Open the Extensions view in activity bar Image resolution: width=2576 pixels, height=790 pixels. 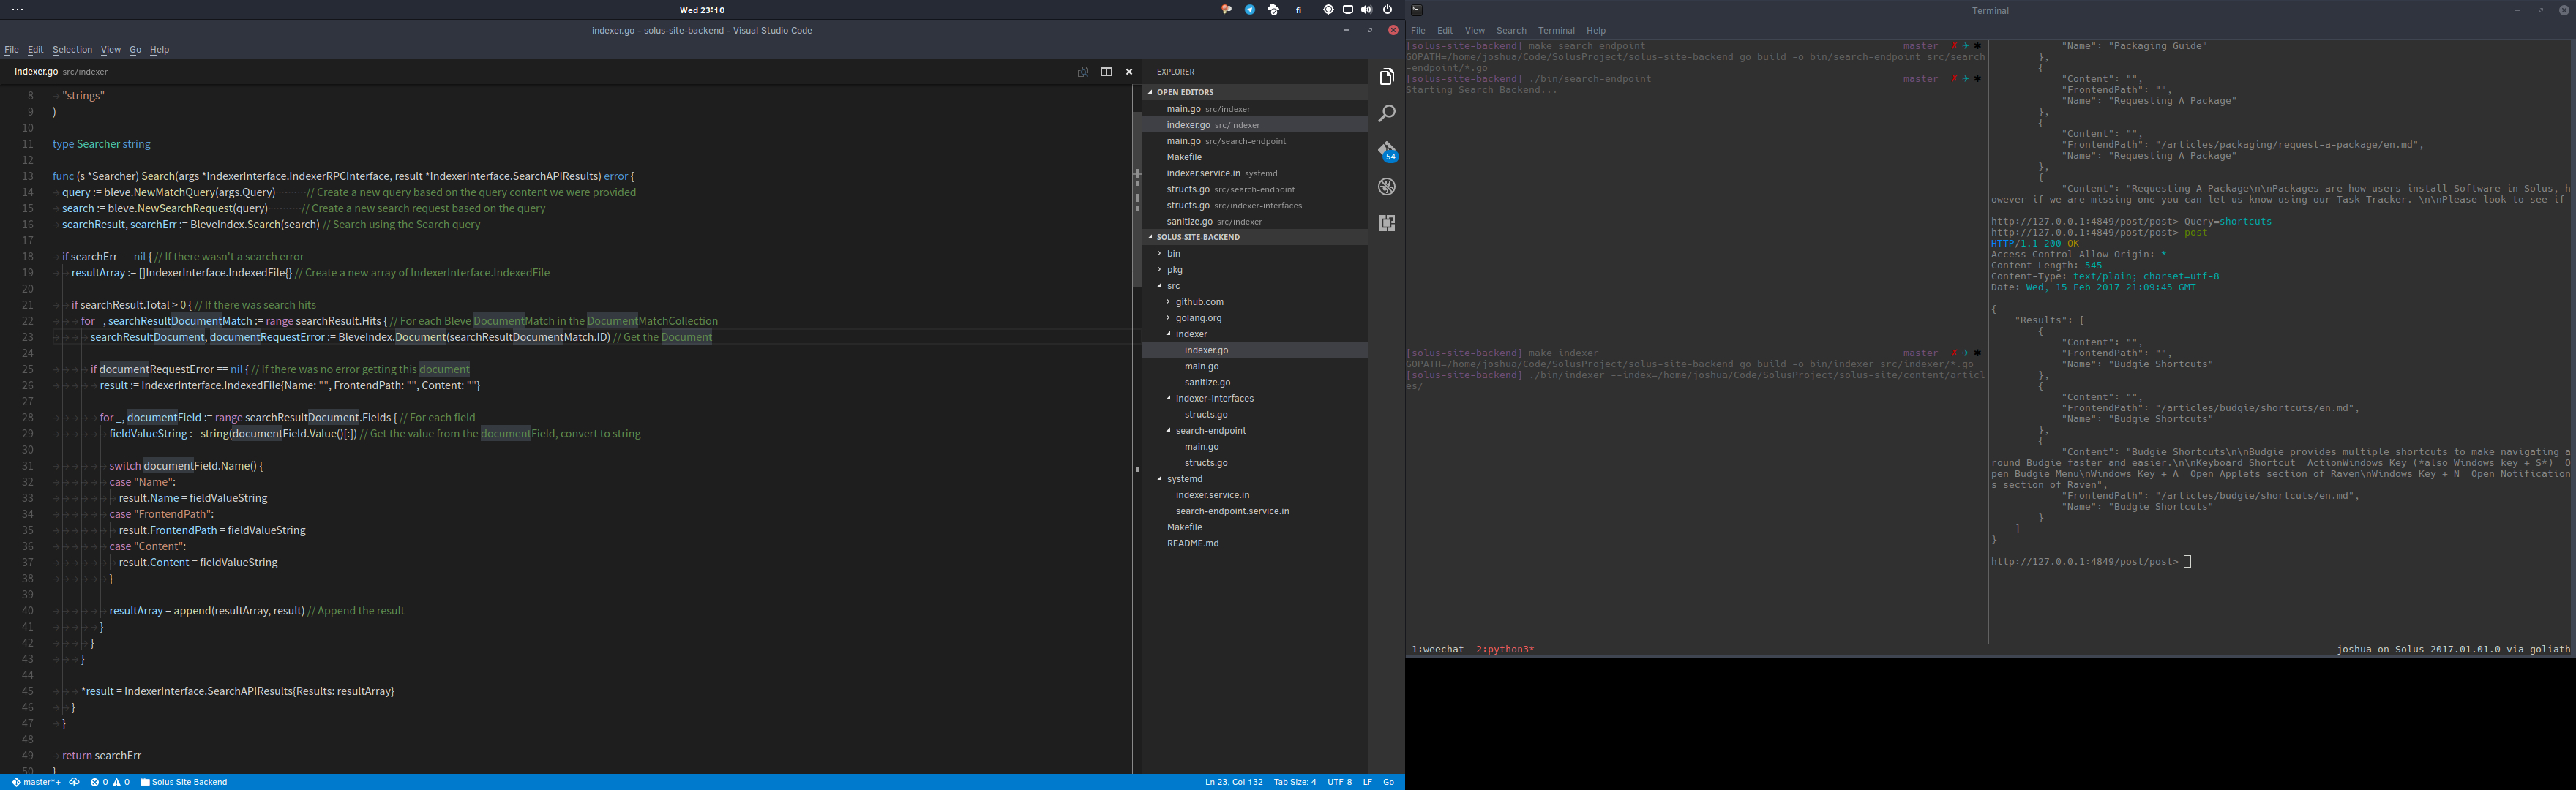1386,223
